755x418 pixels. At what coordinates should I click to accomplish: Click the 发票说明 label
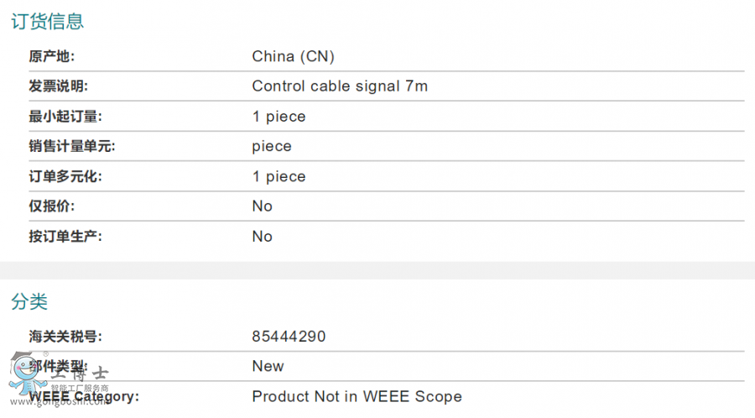point(58,86)
